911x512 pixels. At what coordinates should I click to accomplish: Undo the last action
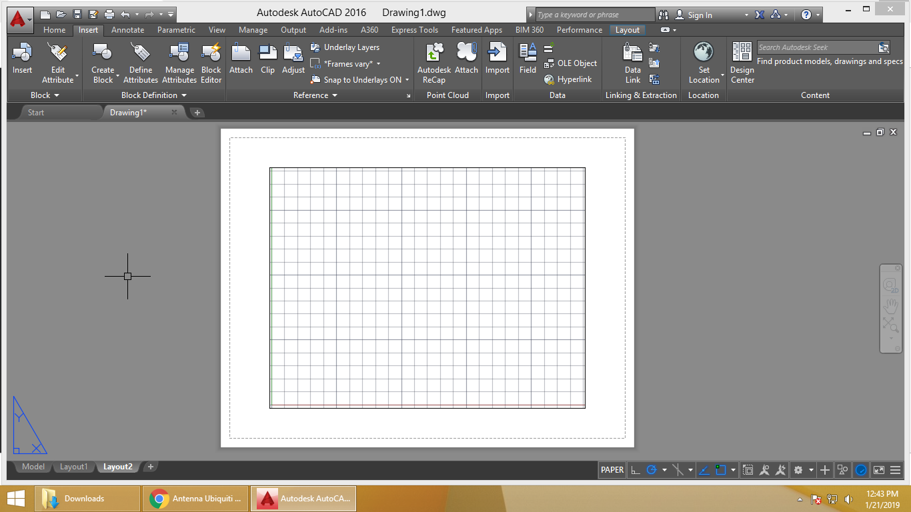point(125,14)
